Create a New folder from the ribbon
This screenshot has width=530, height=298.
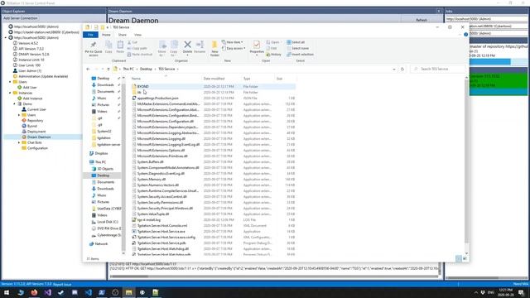(x=214, y=48)
